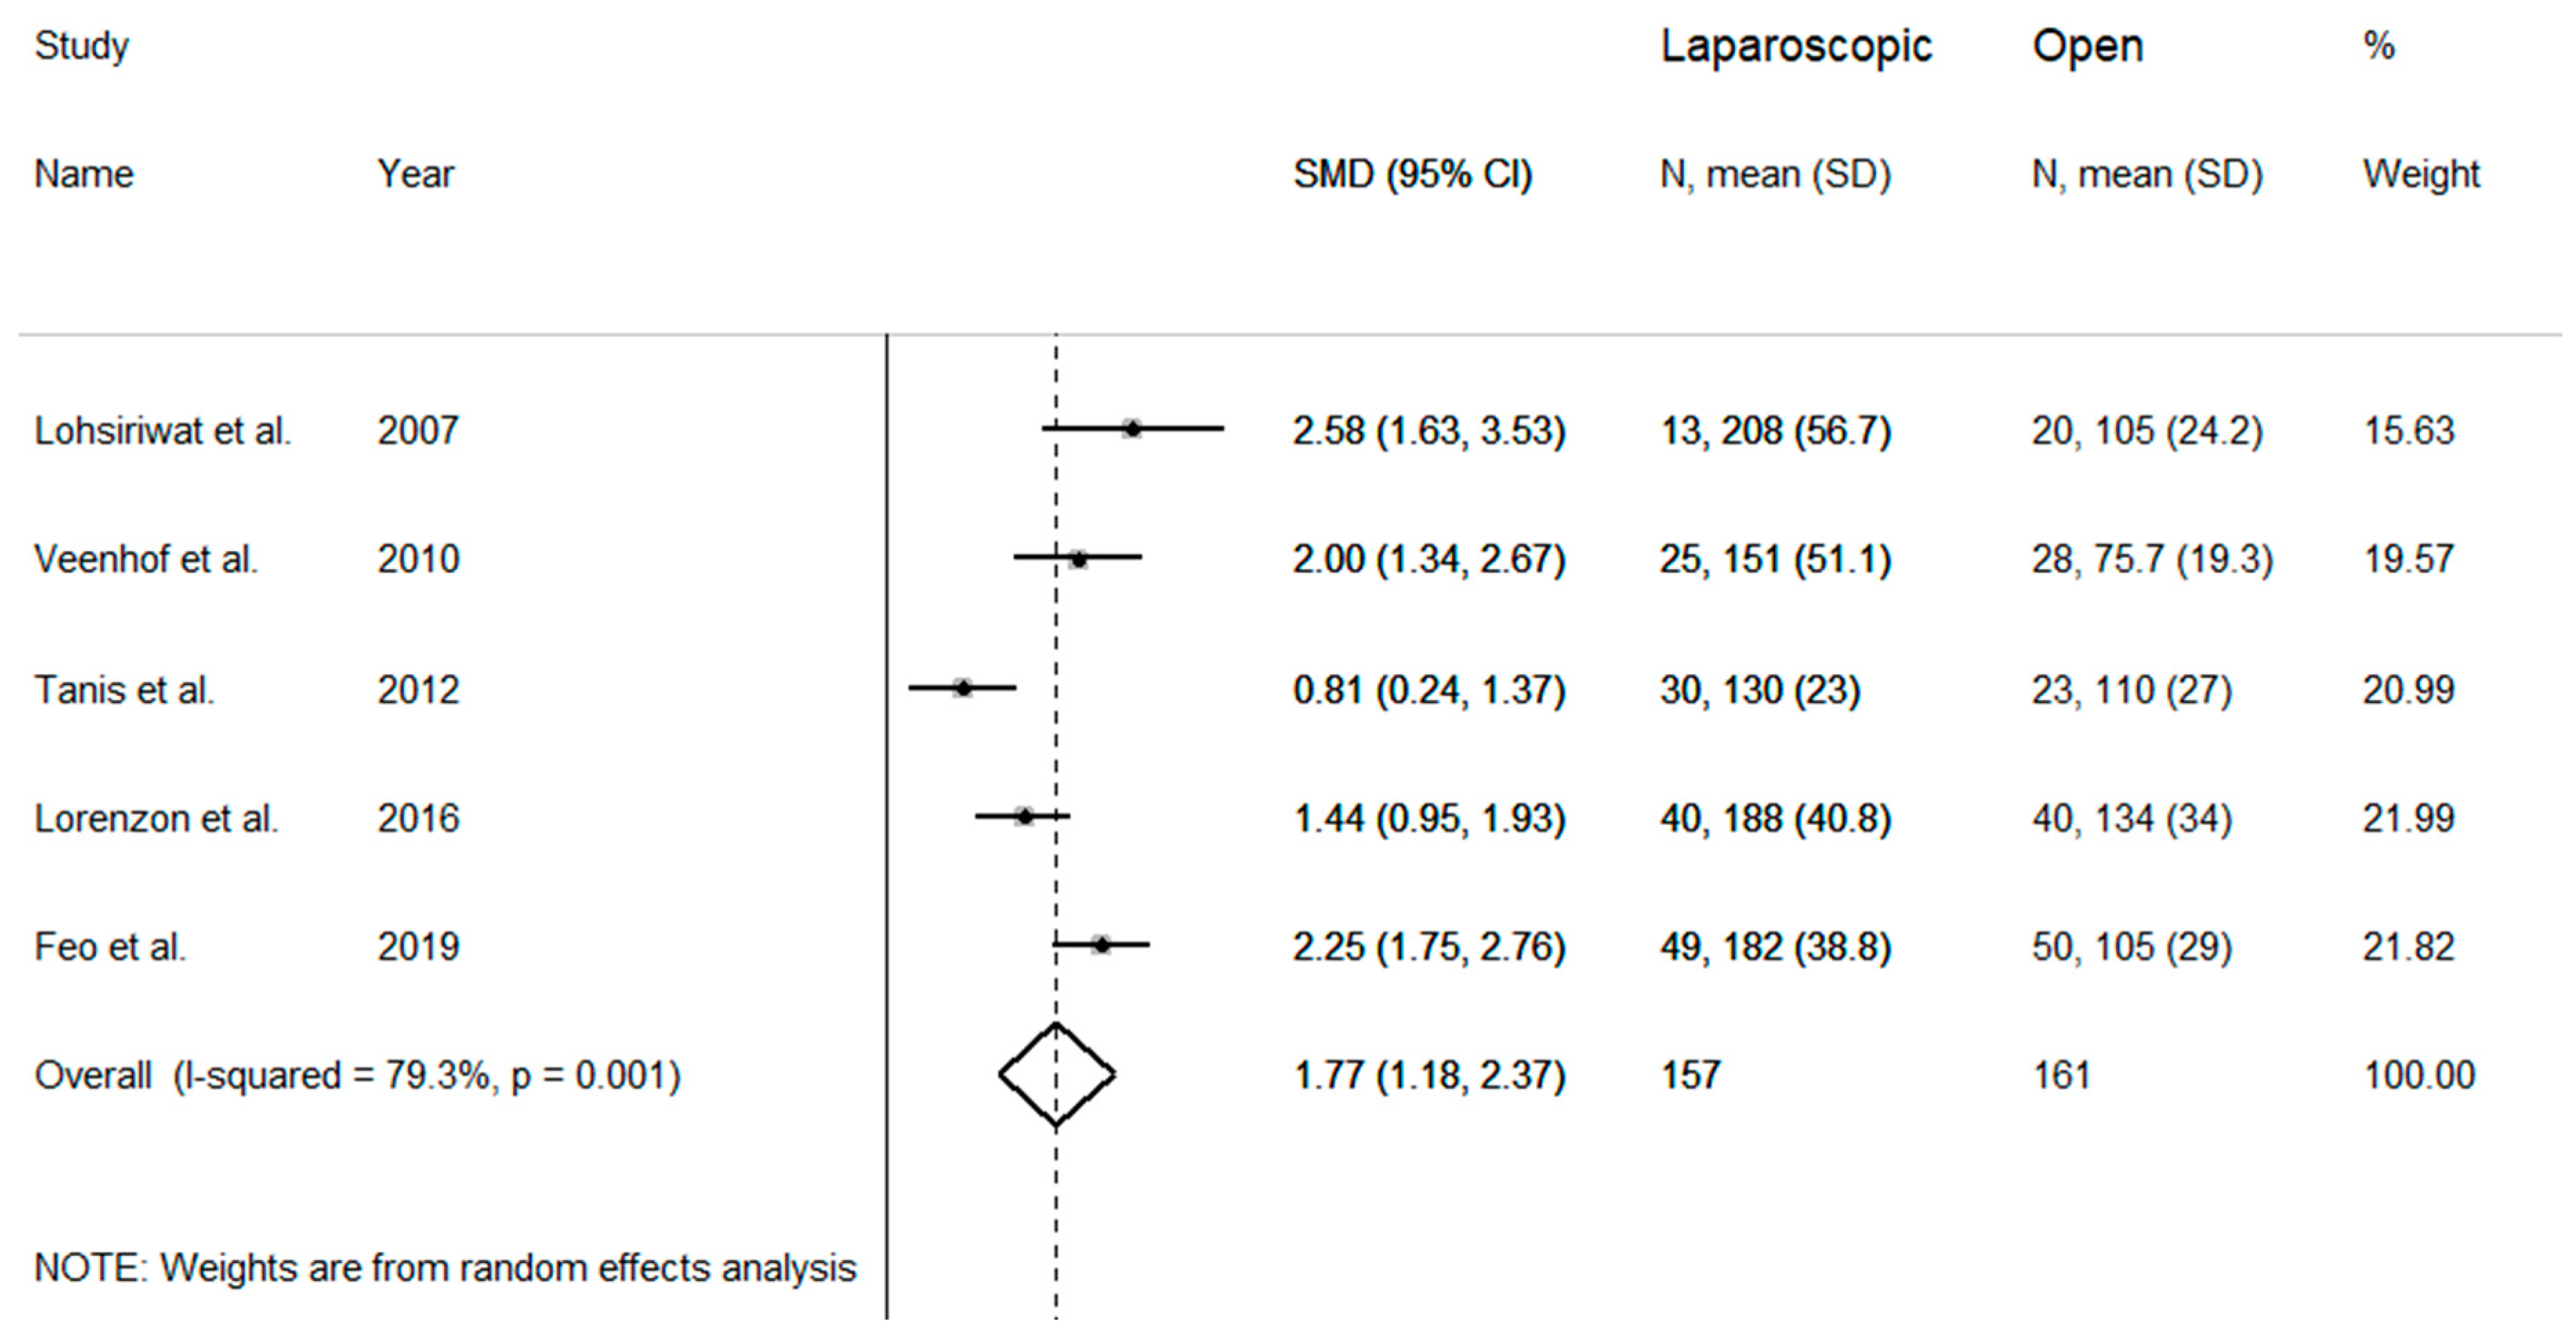Click Veenhof's open group data 28, 75.7 (19.3)
The width and height of the screenshot is (2576, 1341).
pos(2151,560)
